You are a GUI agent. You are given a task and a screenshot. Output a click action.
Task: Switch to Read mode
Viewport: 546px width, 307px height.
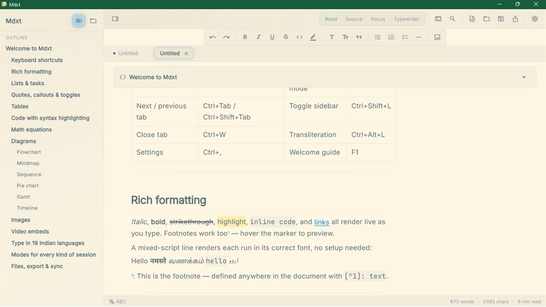point(331,19)
